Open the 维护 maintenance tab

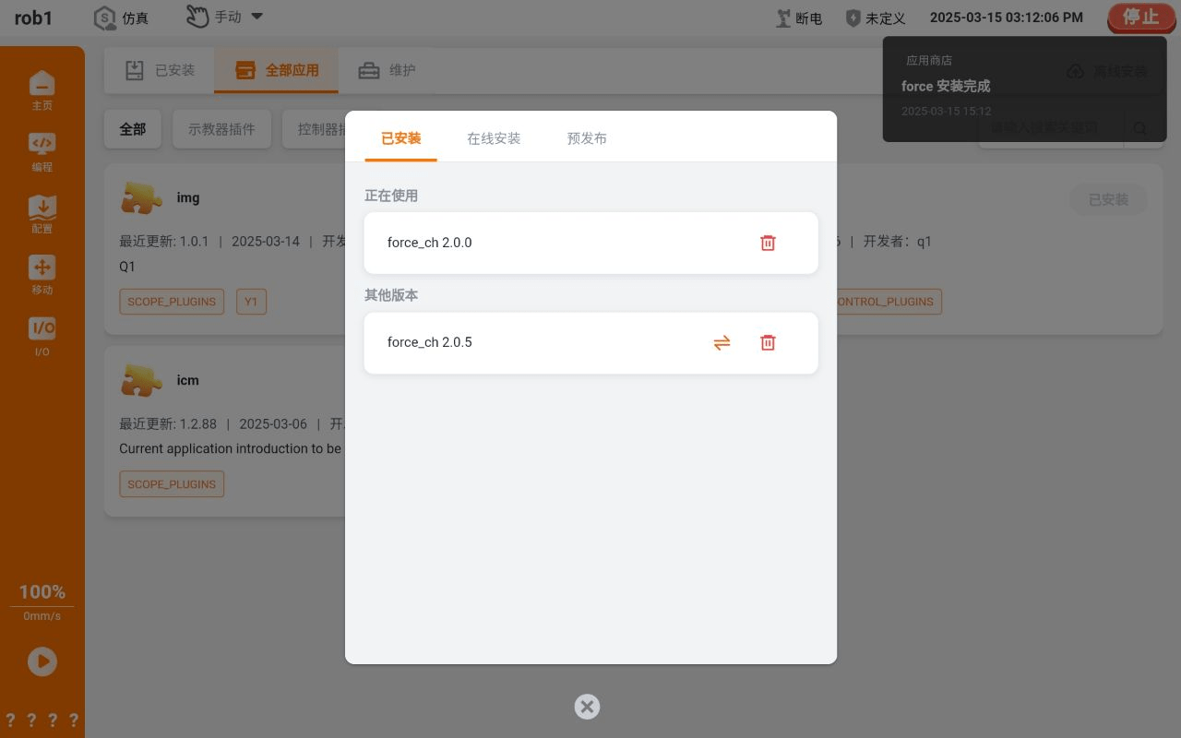pyautogui.click(x=387, y=70)
